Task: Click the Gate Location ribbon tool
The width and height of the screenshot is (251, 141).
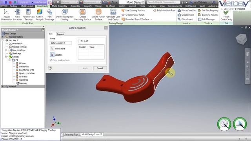Action: 17,15
